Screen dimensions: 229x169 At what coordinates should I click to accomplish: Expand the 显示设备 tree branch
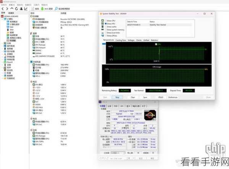coord(2,52)
